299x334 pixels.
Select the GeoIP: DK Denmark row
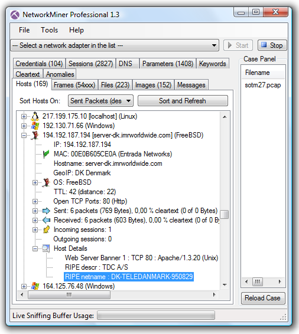pyautogui.click(x=82, y=173)
